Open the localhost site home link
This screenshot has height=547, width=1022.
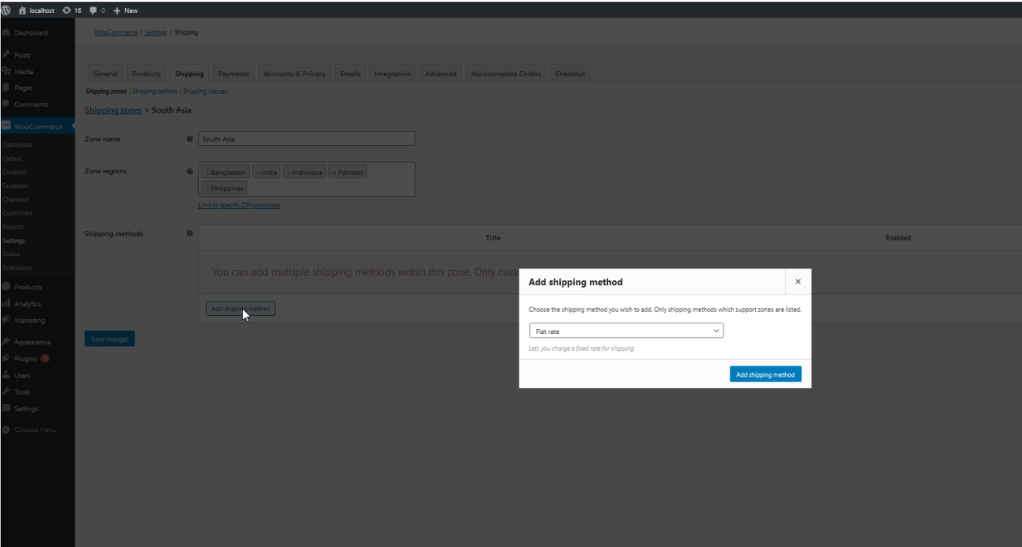tap(36, 11)
